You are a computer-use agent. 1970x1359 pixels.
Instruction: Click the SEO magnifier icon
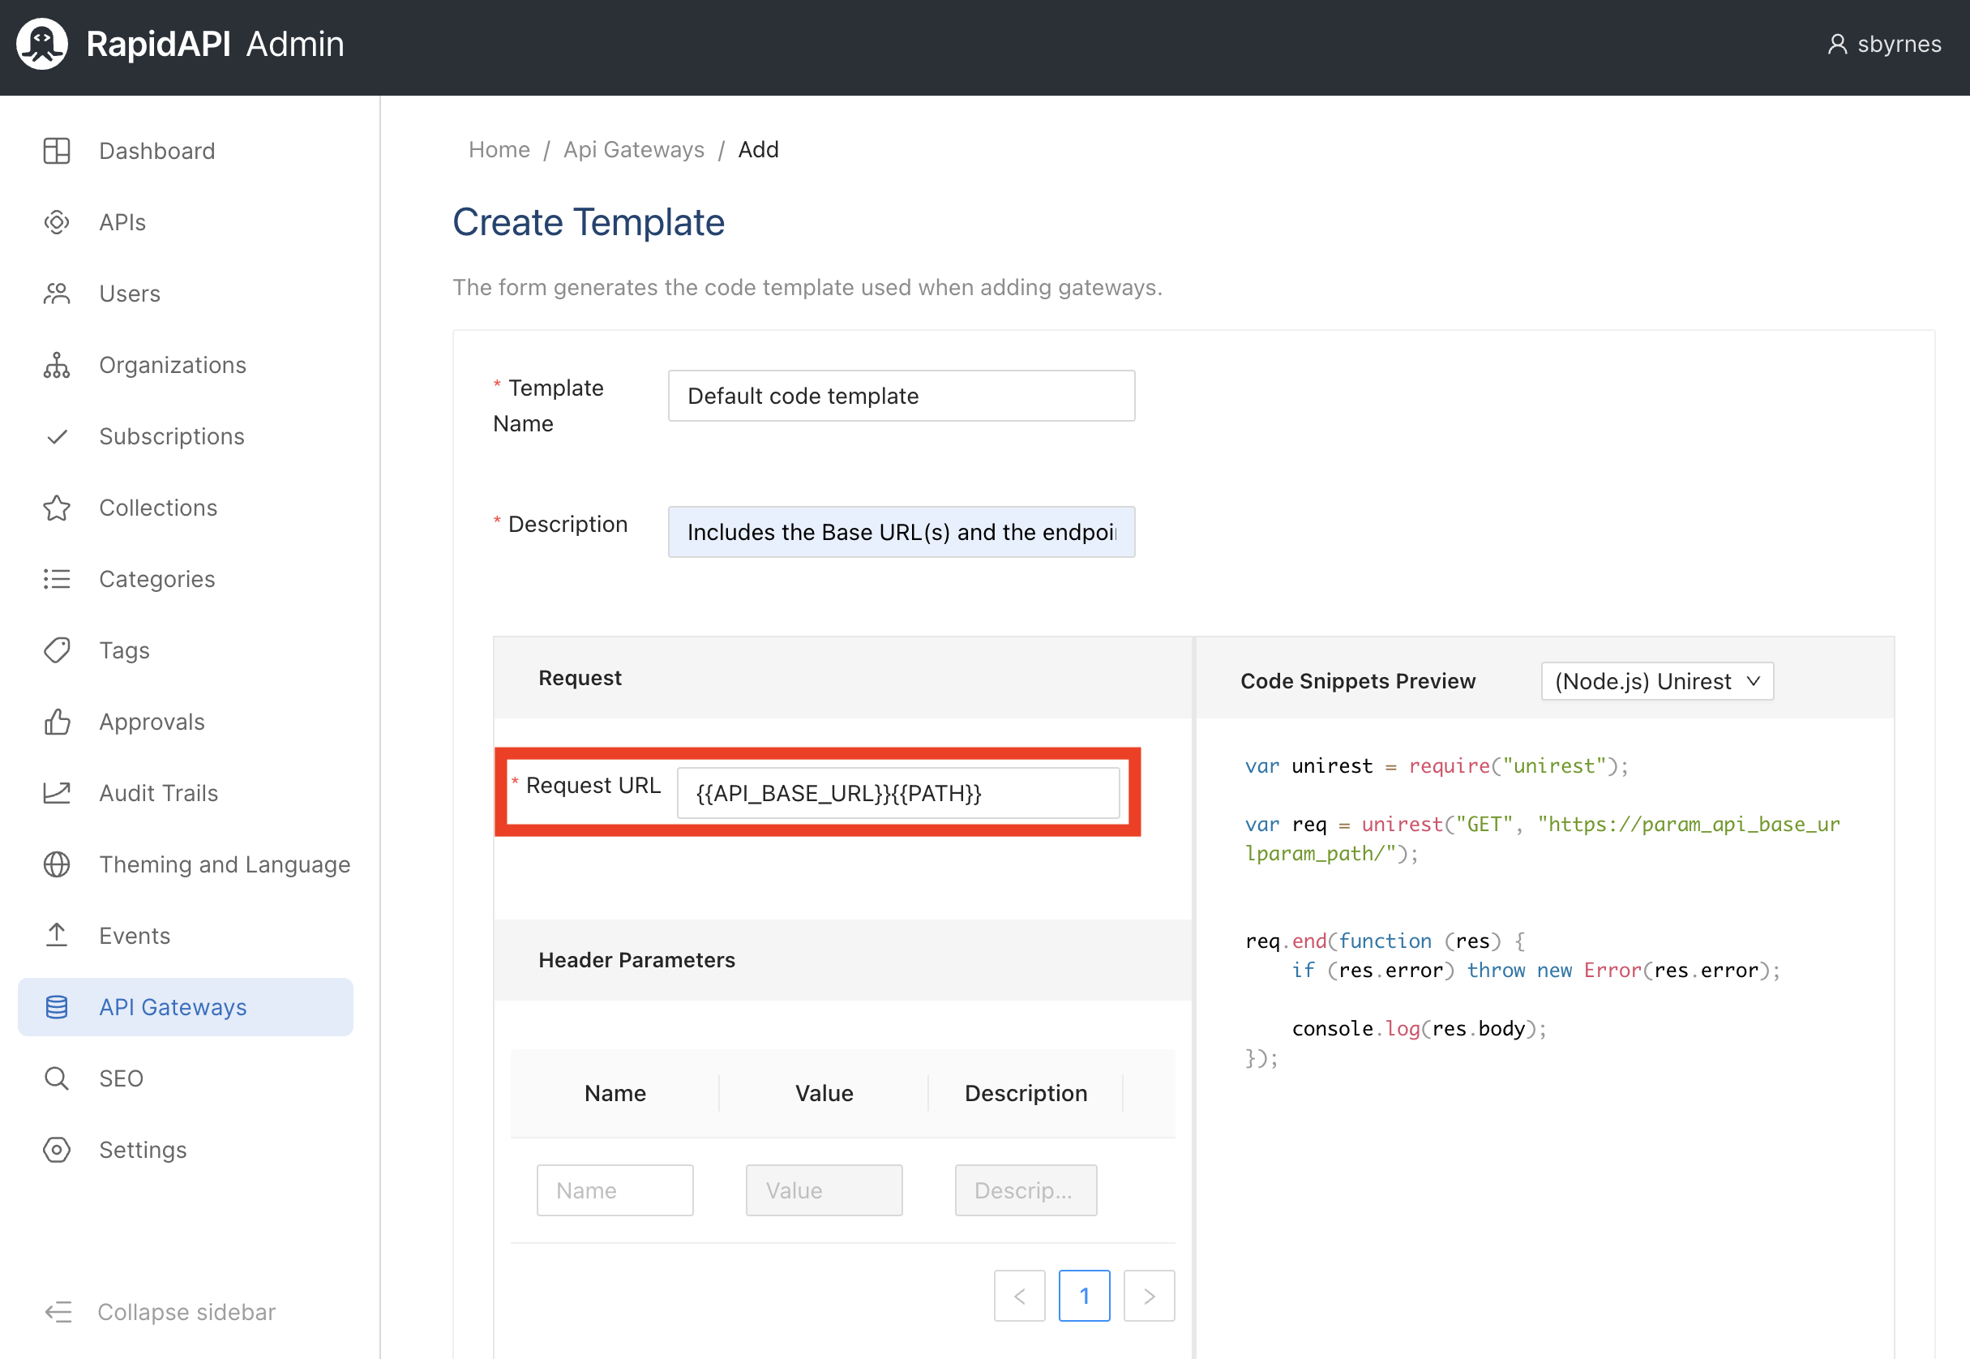(x=56, y=1079)
